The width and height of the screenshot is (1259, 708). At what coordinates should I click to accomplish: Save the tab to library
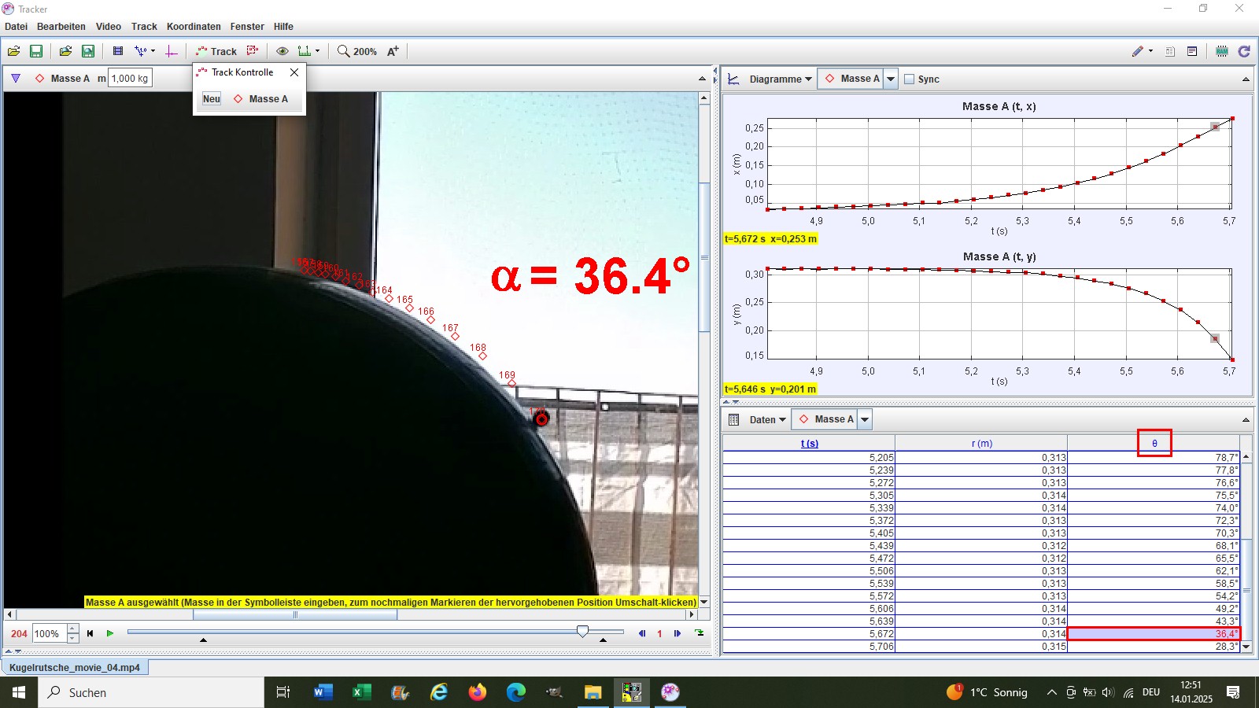pos(88,51)
